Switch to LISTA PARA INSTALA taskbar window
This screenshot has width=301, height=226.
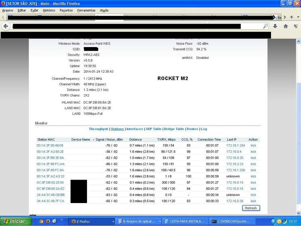pos(185,221)
